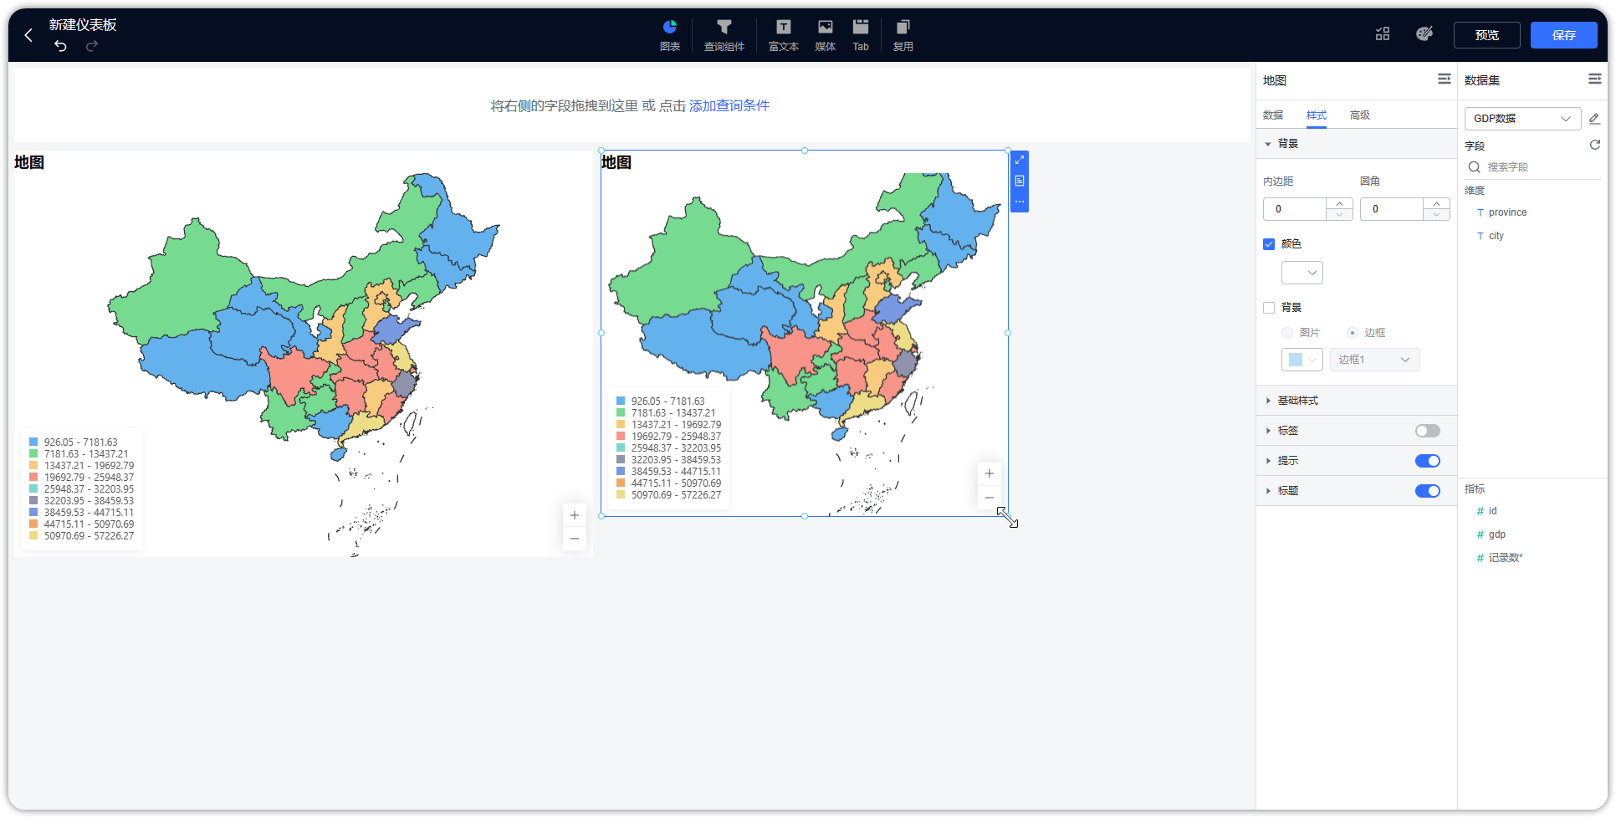Switch to the 高级 settings tab
Viewport: 1616px width, 818px height.
point(1360,115)
